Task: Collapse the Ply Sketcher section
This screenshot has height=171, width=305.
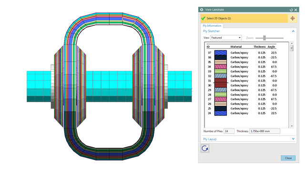Action: tap(293, 31)
